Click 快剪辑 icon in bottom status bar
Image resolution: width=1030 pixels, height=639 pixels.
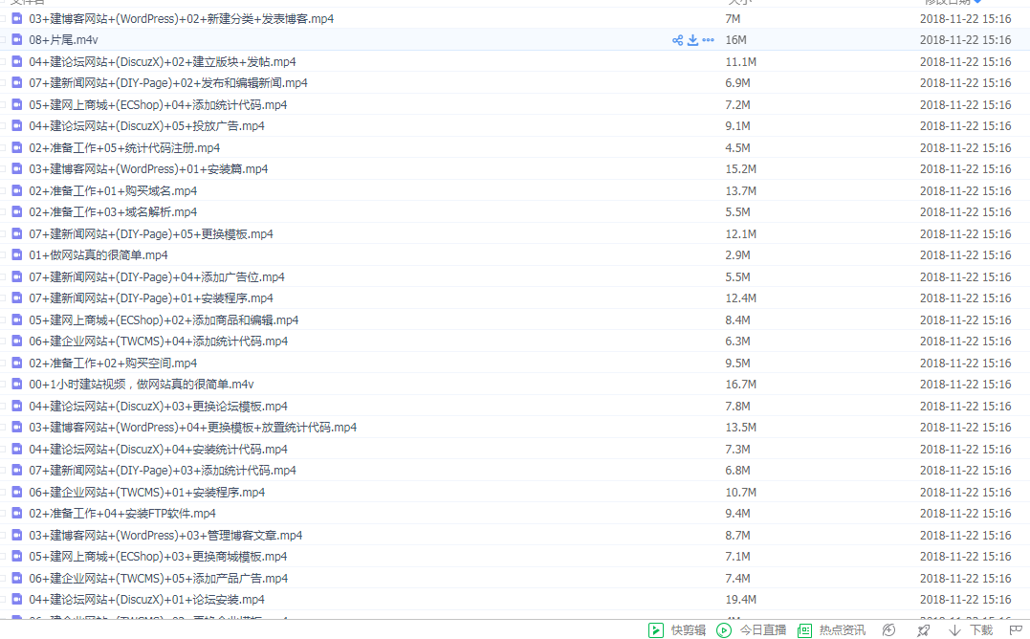(x=656, y=630)
